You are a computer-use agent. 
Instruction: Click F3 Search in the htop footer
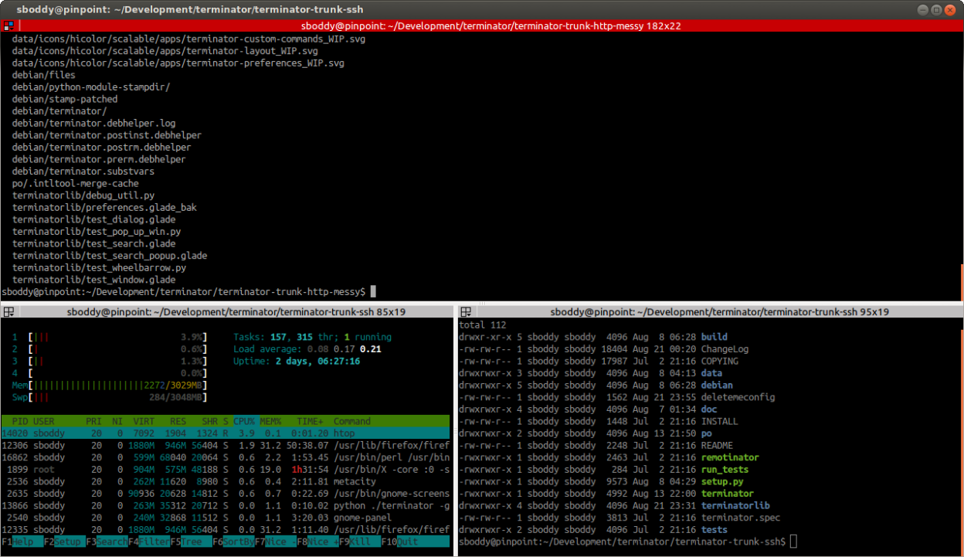coord(107,542)
